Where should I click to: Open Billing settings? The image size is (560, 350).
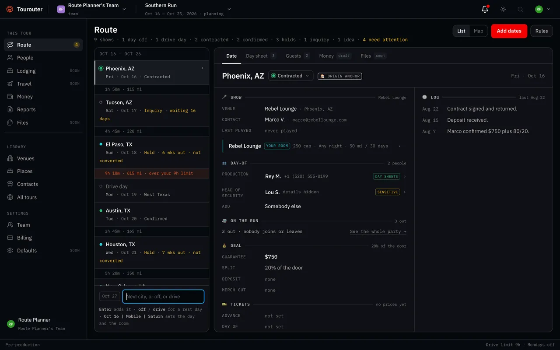(43, 238)
